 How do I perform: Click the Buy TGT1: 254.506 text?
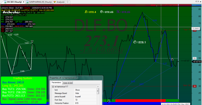click(14, 89)
